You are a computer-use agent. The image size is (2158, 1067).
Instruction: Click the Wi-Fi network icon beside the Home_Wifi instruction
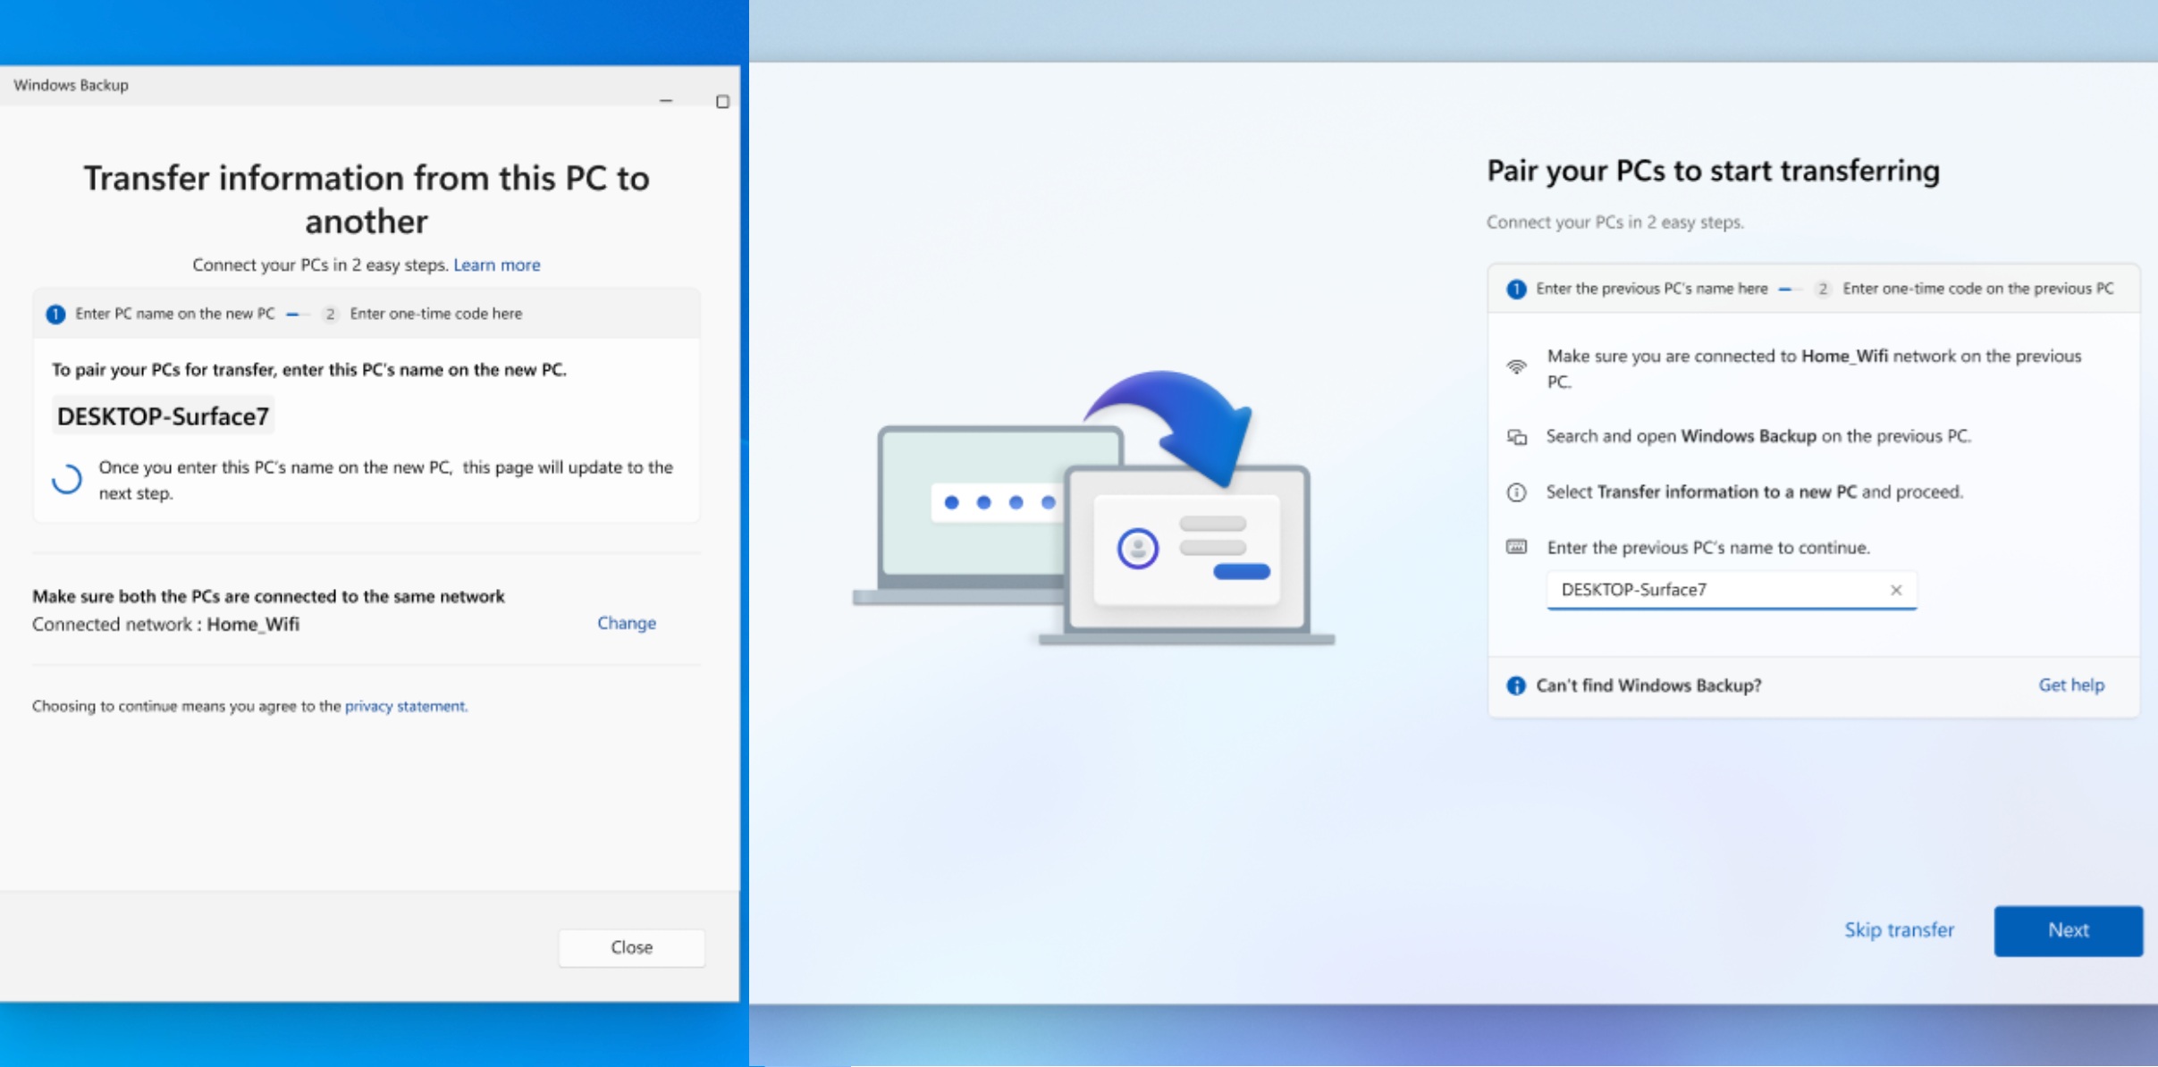tap(1517, 367)
